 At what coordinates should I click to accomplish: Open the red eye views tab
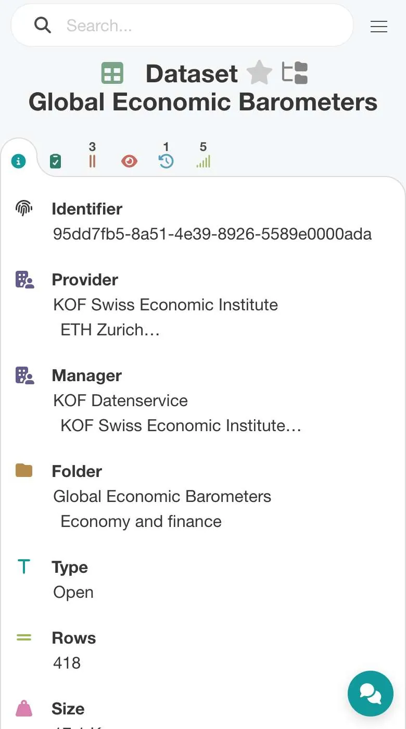[x=129, y=161]
